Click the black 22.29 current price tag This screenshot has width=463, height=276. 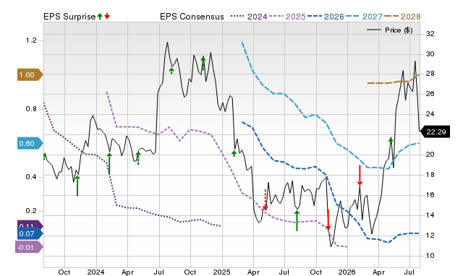pyautogui.click(x=435, y=131)
